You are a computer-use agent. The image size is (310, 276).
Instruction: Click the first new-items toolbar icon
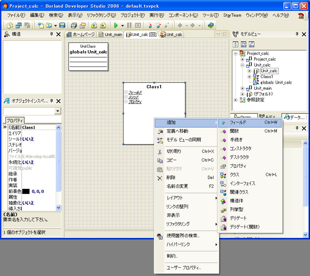[x=9, y=25]
